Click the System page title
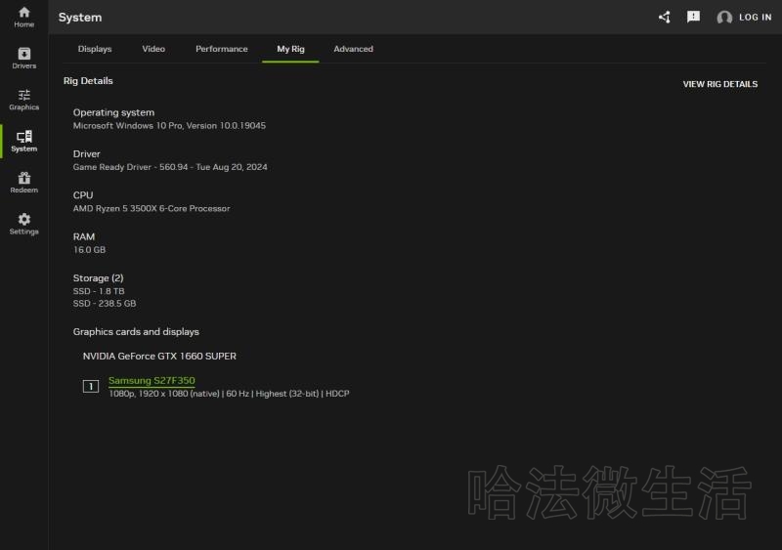Screen dimensions: 782x550 click(x=80, y=18)
